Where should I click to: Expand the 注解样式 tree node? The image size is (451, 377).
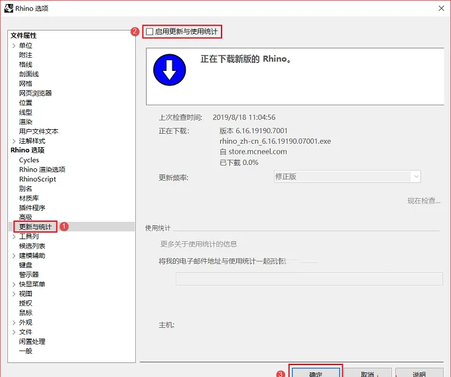tap(14, 141)
